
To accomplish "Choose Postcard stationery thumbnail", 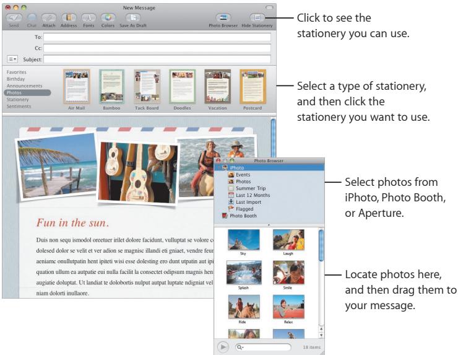I will tap(253, 87).
